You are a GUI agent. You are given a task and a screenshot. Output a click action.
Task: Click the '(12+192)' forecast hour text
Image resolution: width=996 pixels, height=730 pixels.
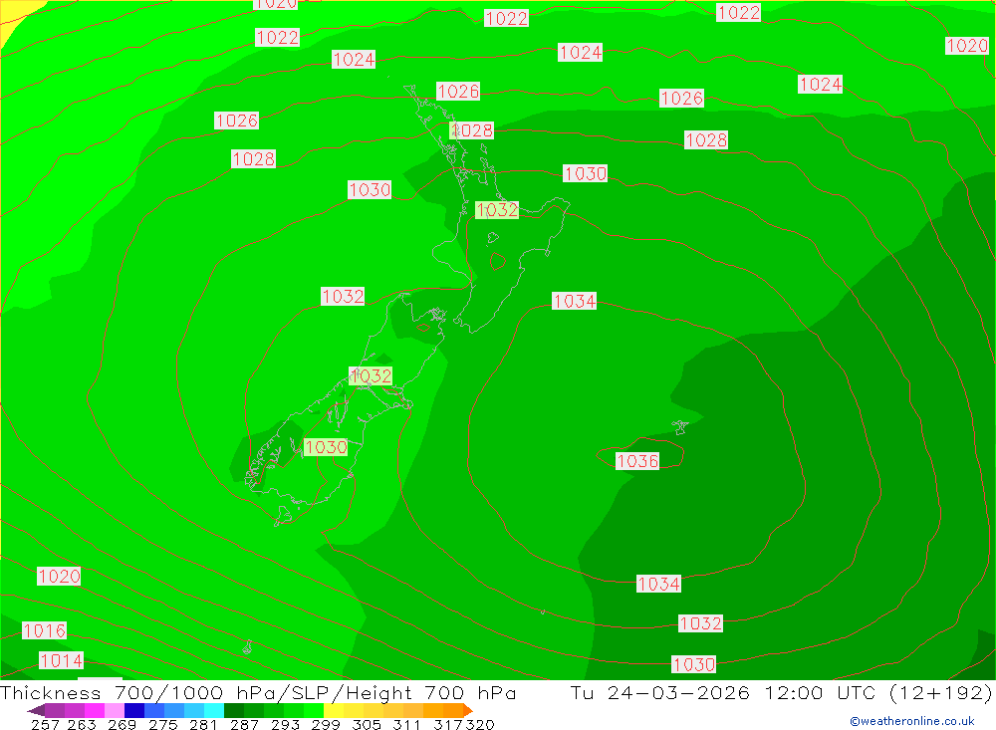click(940, 692)
